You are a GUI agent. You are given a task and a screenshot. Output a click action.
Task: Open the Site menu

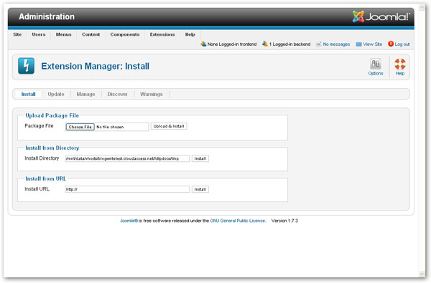tap(17, 34)
